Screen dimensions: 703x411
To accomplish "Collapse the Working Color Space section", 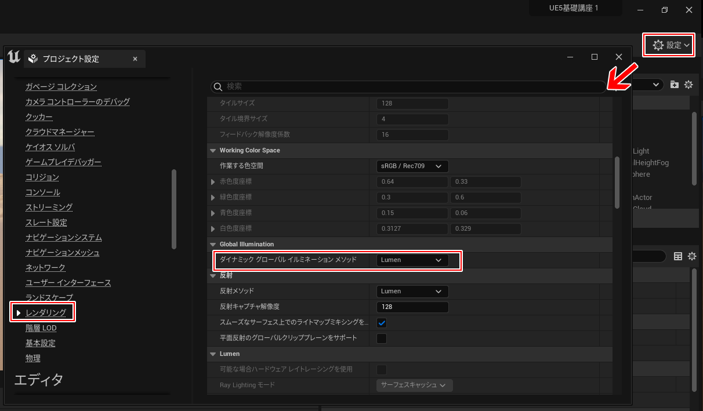I will (x=212, y=151).
